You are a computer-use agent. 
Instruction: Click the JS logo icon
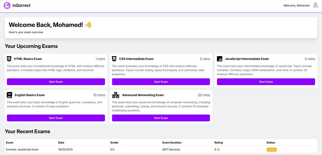(x=220, y=59)
